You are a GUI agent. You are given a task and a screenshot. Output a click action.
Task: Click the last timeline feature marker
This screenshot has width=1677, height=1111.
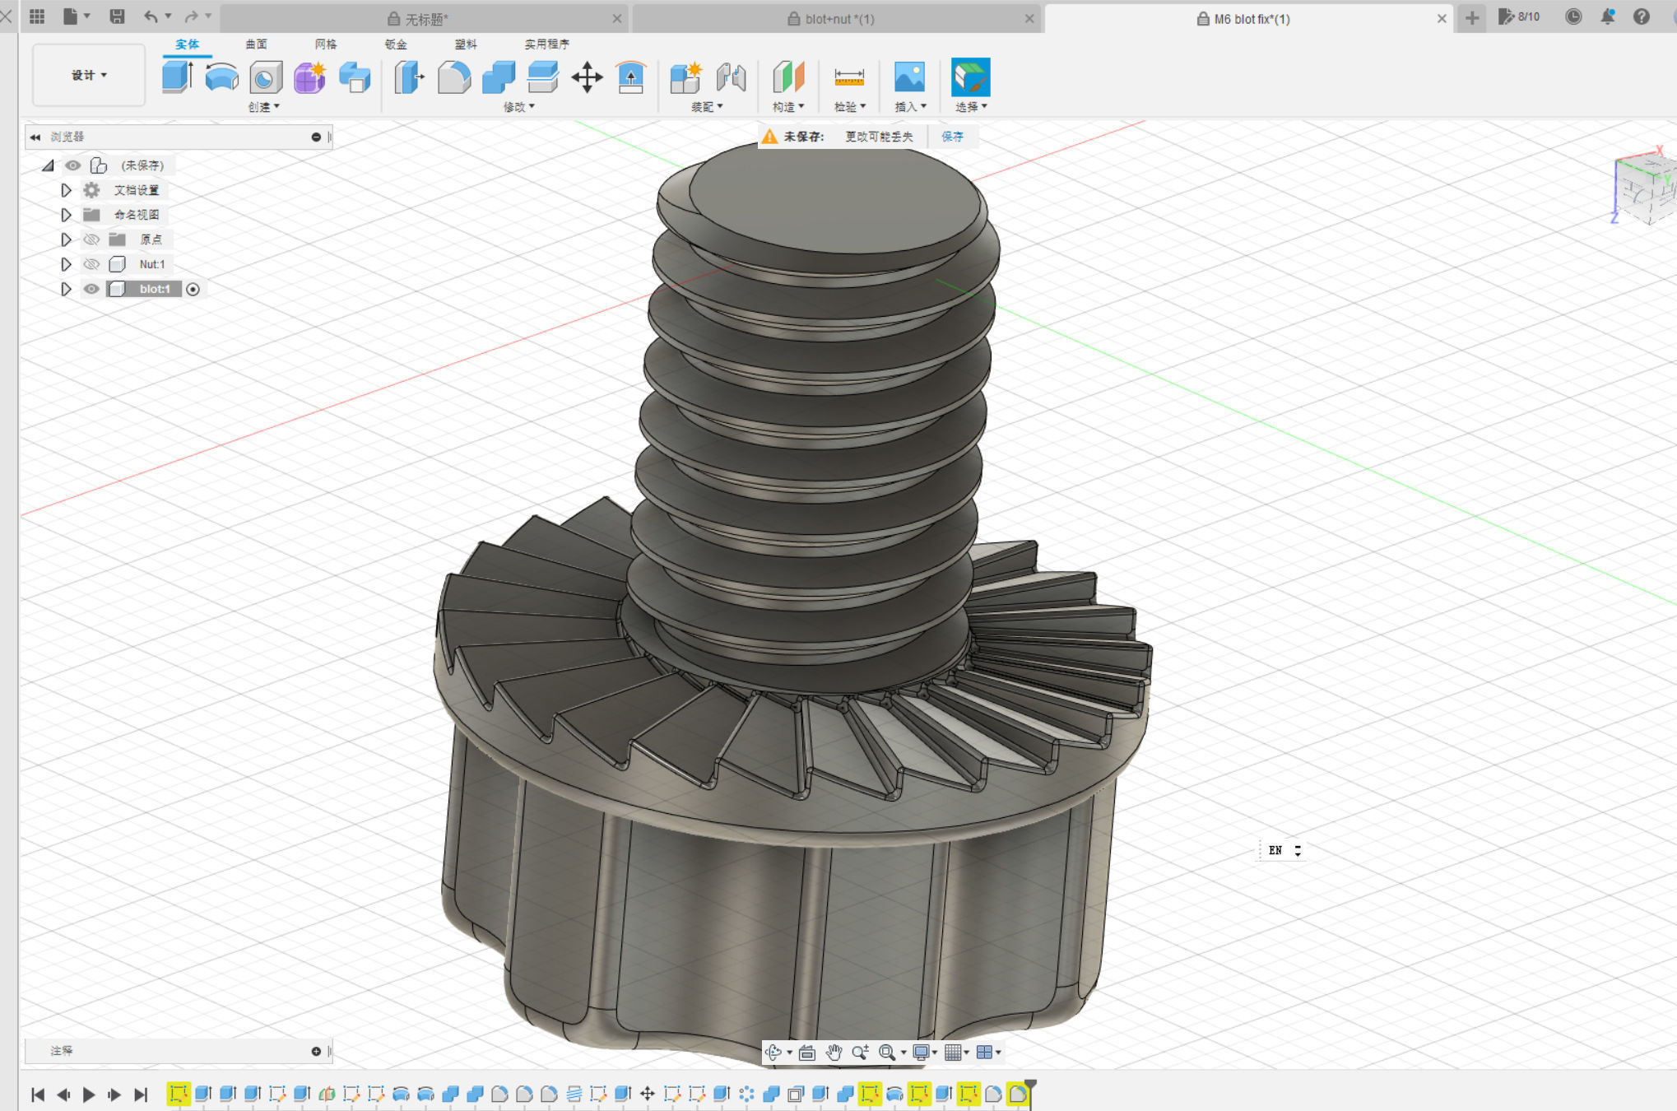click(1018, 1094)
